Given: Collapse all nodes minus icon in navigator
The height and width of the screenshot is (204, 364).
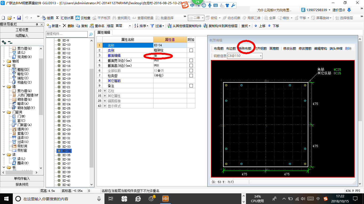Looking at the screenshot, I should [x=10, y=42].
